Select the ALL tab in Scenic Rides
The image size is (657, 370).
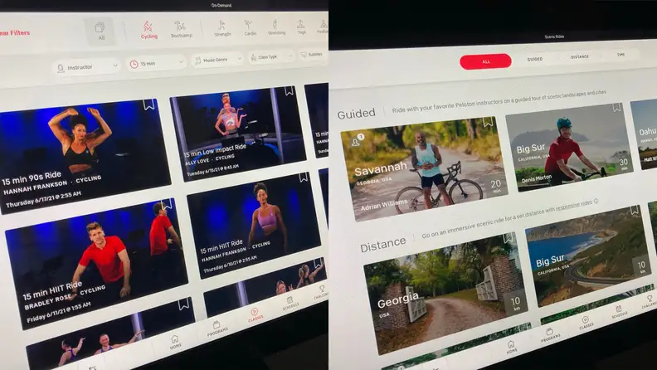(x=485, y=61)
